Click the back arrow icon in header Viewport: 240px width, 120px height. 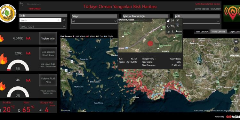tap(21, 4)
